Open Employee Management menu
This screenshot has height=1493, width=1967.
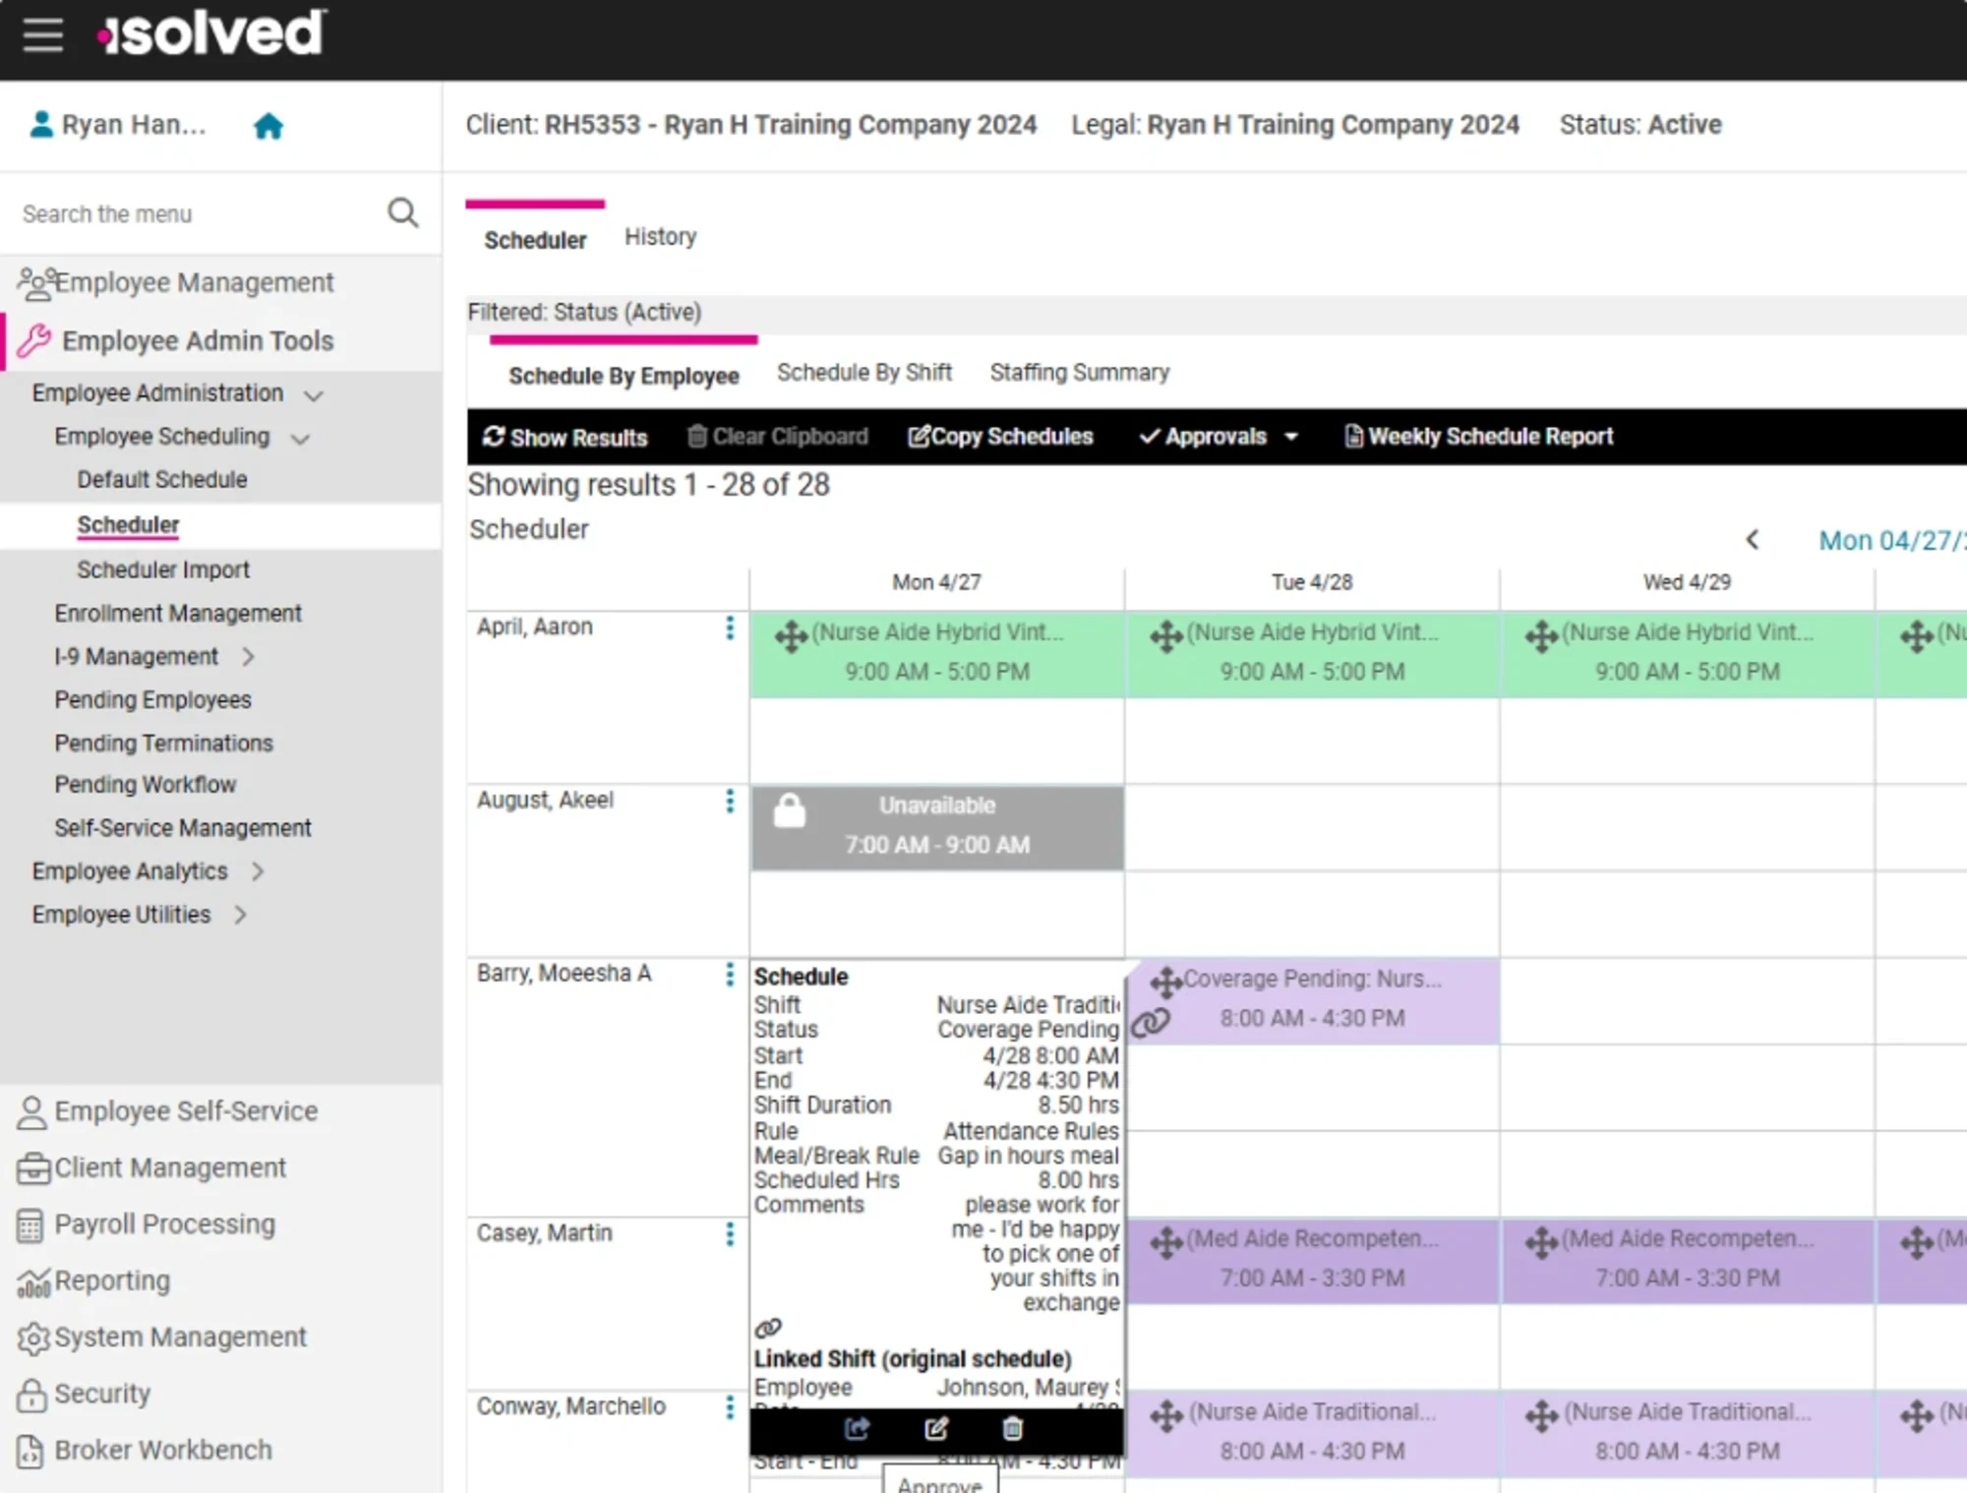point(175,283)
